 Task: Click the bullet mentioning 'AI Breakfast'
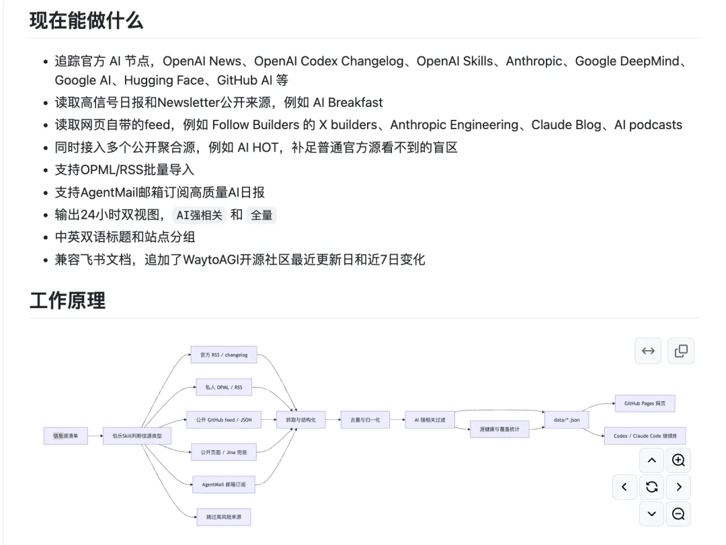click(218, 102)
